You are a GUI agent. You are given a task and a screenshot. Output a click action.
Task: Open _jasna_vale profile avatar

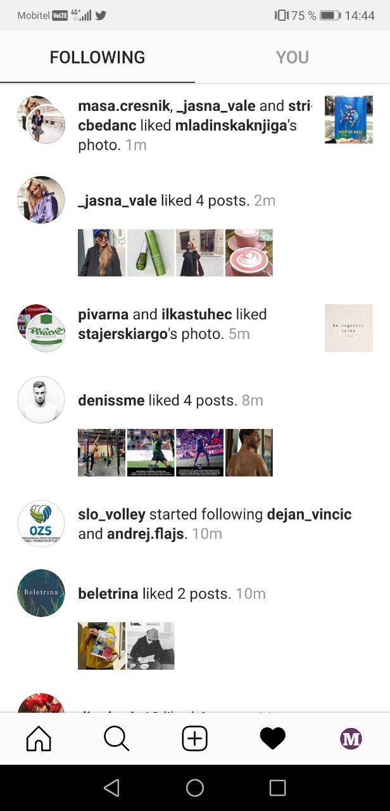pos(41,200)
